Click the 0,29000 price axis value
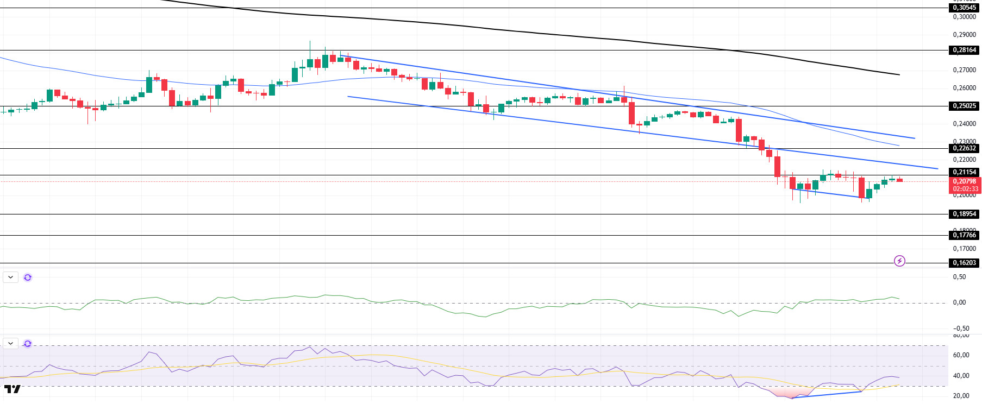The width and height of the screenshot is (982, 404). (965, 35)
